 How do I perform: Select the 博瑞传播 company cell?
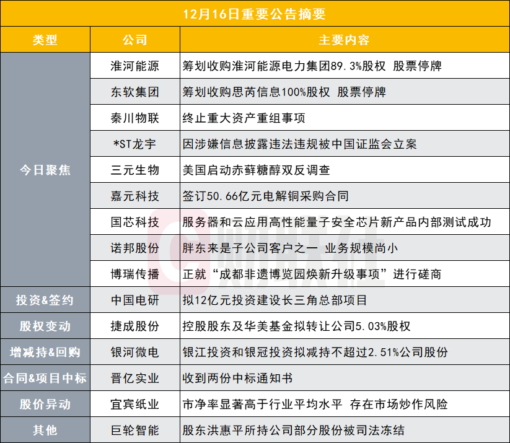pyautogui.click(x=135, y=274)
